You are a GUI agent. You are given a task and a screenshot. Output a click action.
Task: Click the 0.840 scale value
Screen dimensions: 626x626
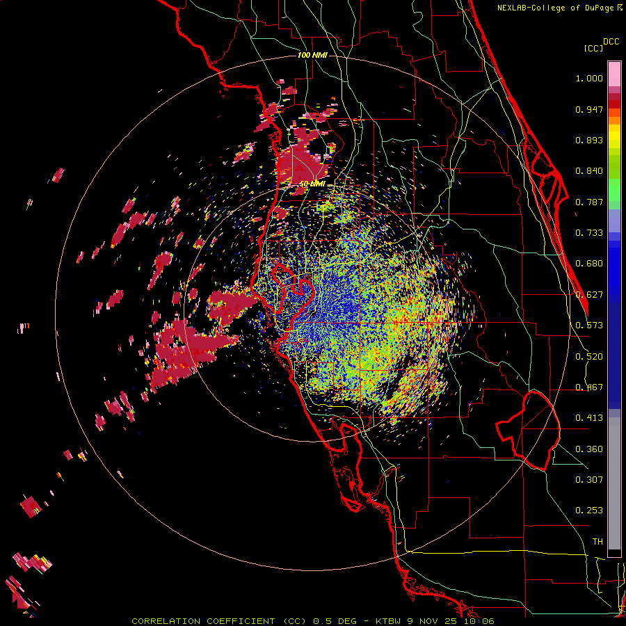[x=589, y=171]
